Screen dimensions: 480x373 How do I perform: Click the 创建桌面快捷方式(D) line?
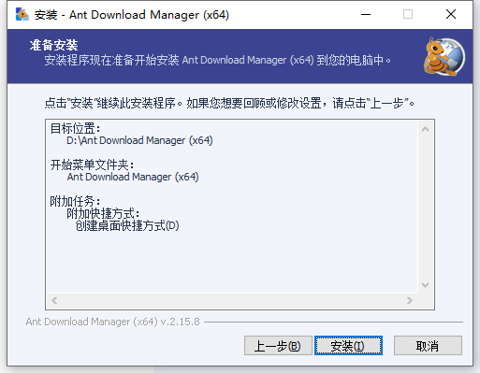point(127,225)
